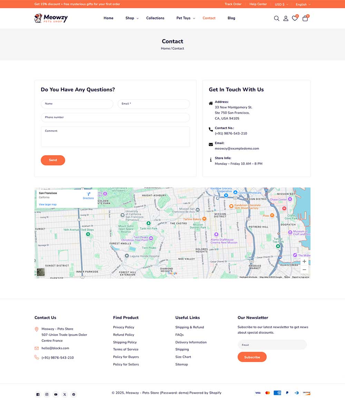The image size is (345, 400).
Task: Click the Name input field
Action: 77,104
